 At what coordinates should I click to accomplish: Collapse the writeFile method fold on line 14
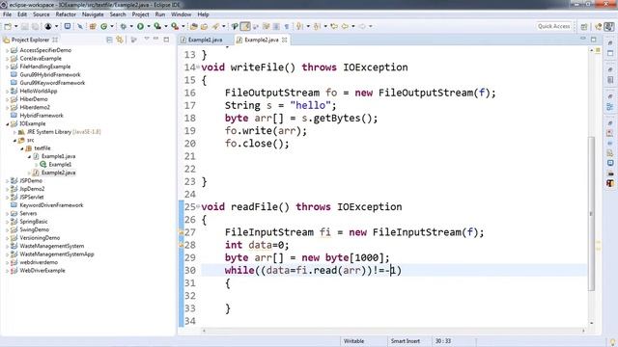click(198, 67)
